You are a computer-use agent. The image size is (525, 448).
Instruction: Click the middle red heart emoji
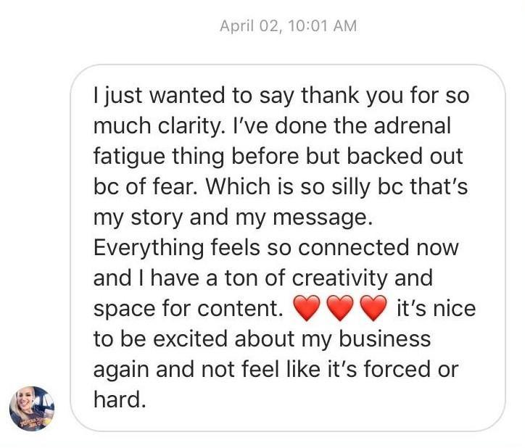click(x=340, y=308)
